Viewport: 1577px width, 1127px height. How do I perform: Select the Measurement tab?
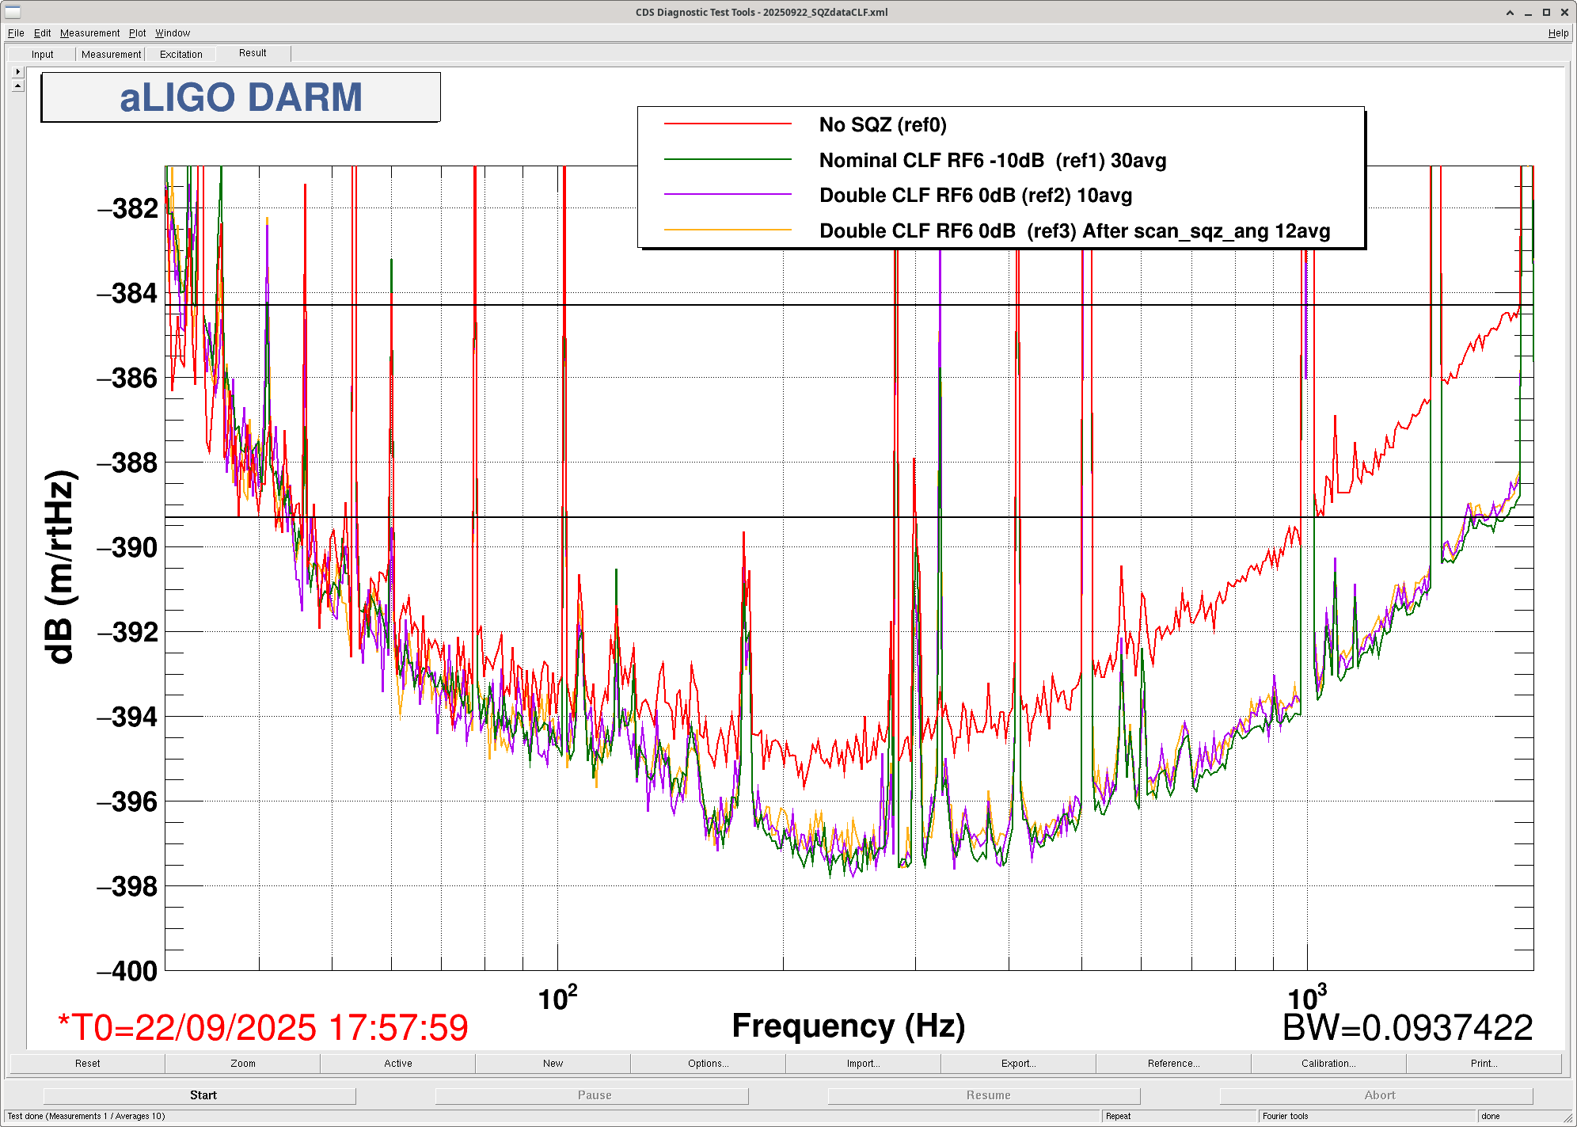111,55
